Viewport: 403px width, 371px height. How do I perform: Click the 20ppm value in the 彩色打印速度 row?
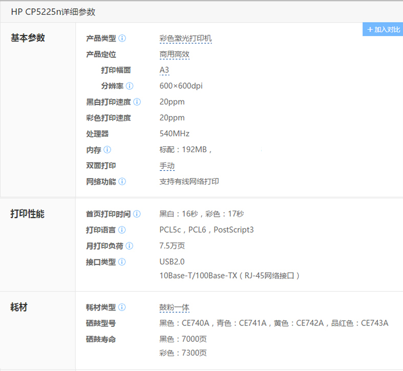(172, 118)
